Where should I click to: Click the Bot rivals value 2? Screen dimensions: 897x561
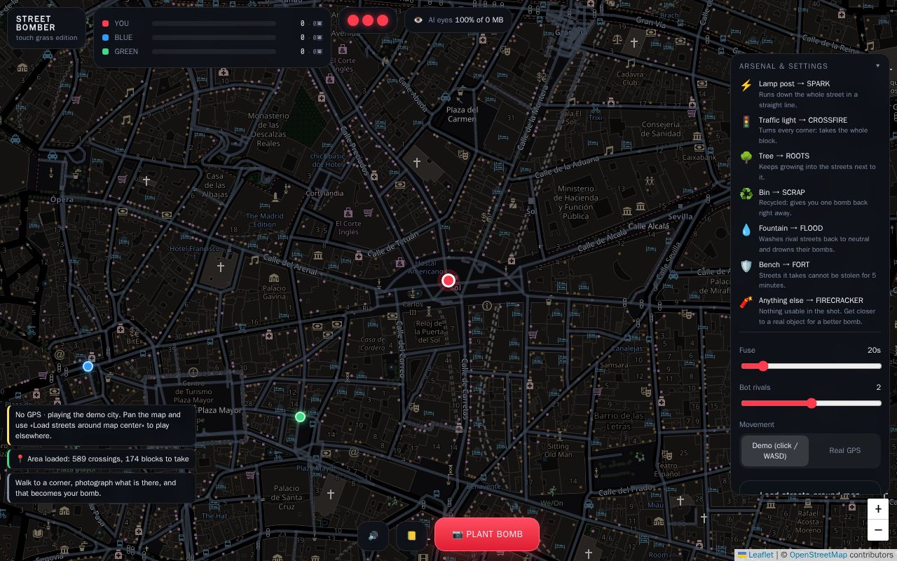(878, 387)
